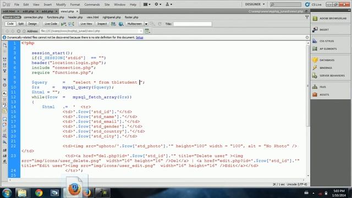Open the Commands menu
Image resolution: width=352 pixels, height=198 pixels.
pyautogui.click(x=92, y=4)
